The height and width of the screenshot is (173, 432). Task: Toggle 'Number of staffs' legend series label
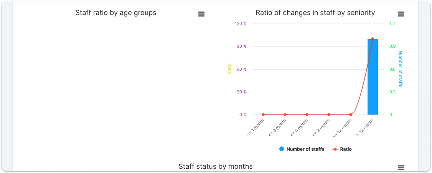pos(305,149)
